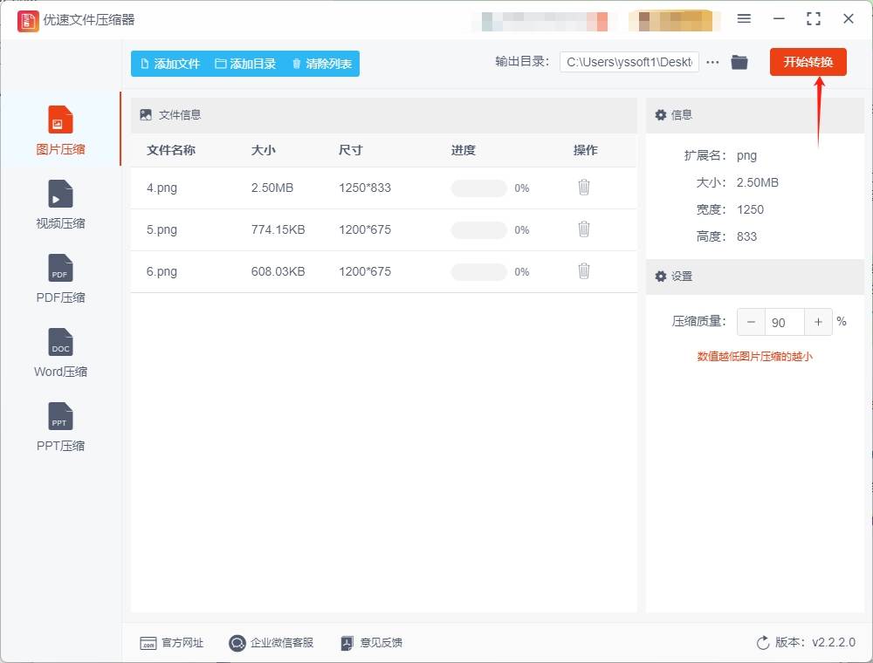The image size is (873, 663).
Task: Click the 扩展名 value png
Action: [x=746, y=156]
